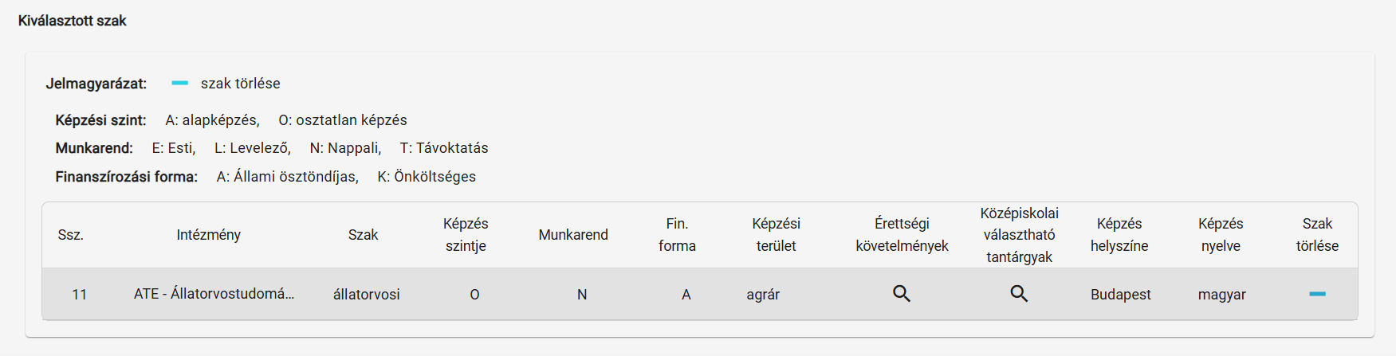1396x356 pixels.
Task: Click the Intézmény column header
Action: tap(209, 235)
